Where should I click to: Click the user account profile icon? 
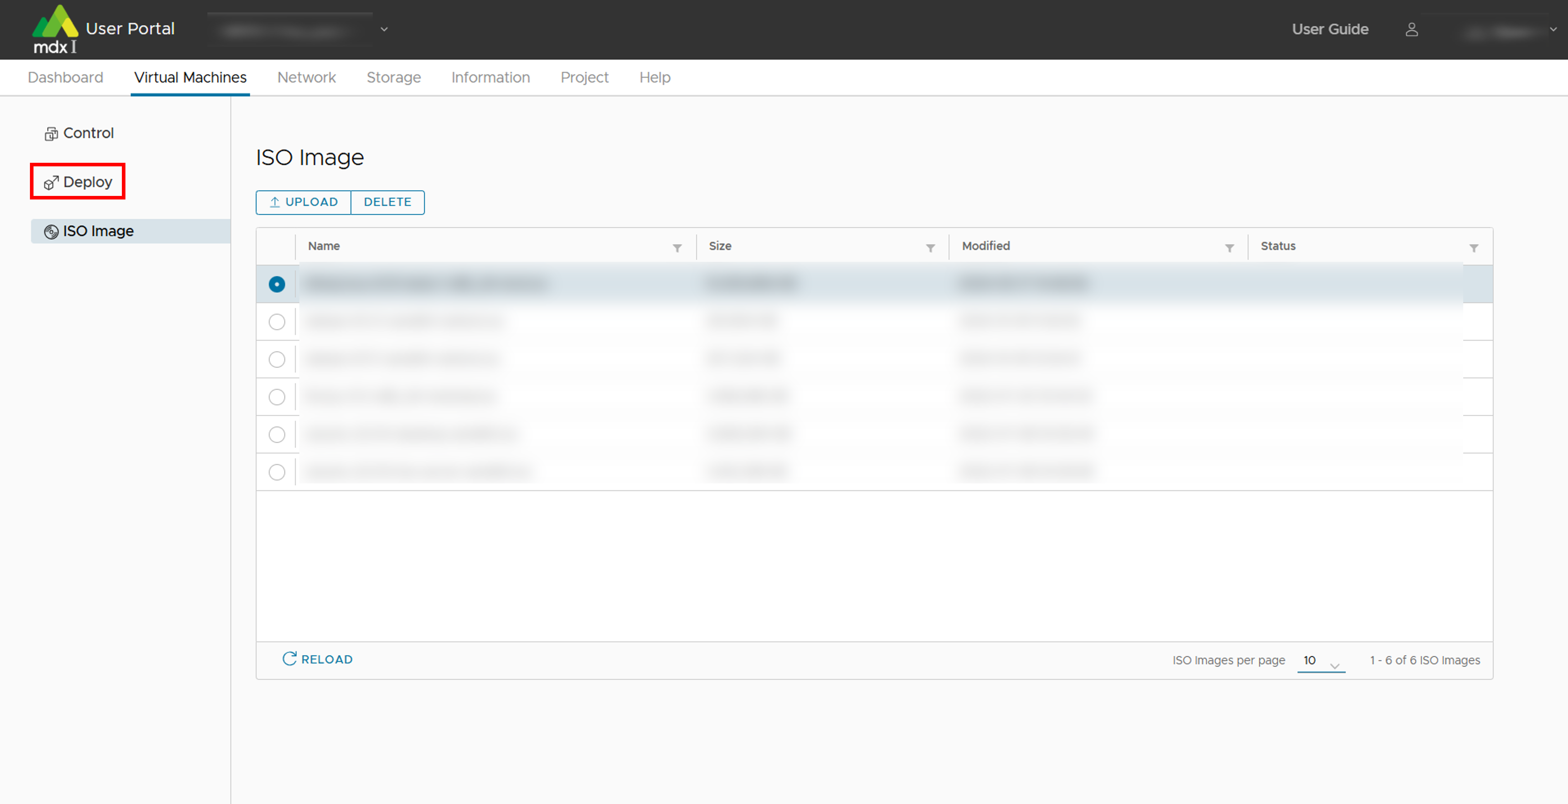click(x=1412, y=29)
